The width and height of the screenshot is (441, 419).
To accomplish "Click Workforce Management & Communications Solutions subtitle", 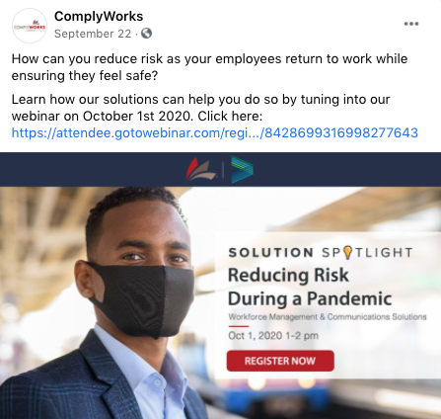I will coord(328,317).
